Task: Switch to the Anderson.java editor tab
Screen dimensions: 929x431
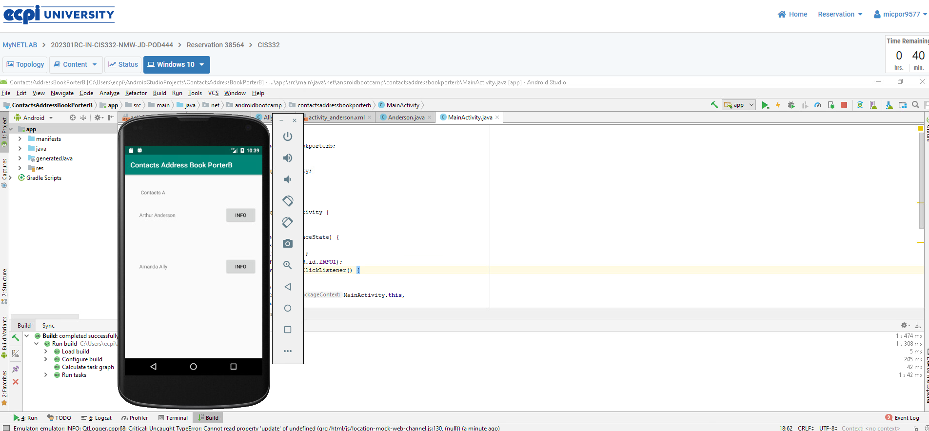Action: pyautogui.click(x=406, y=118)
